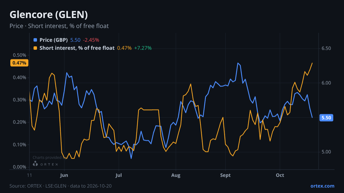Image resolution: width=344 pixels, height=193 pixels.
Task: Open the ortex.com link
Action: coord(322,186)
